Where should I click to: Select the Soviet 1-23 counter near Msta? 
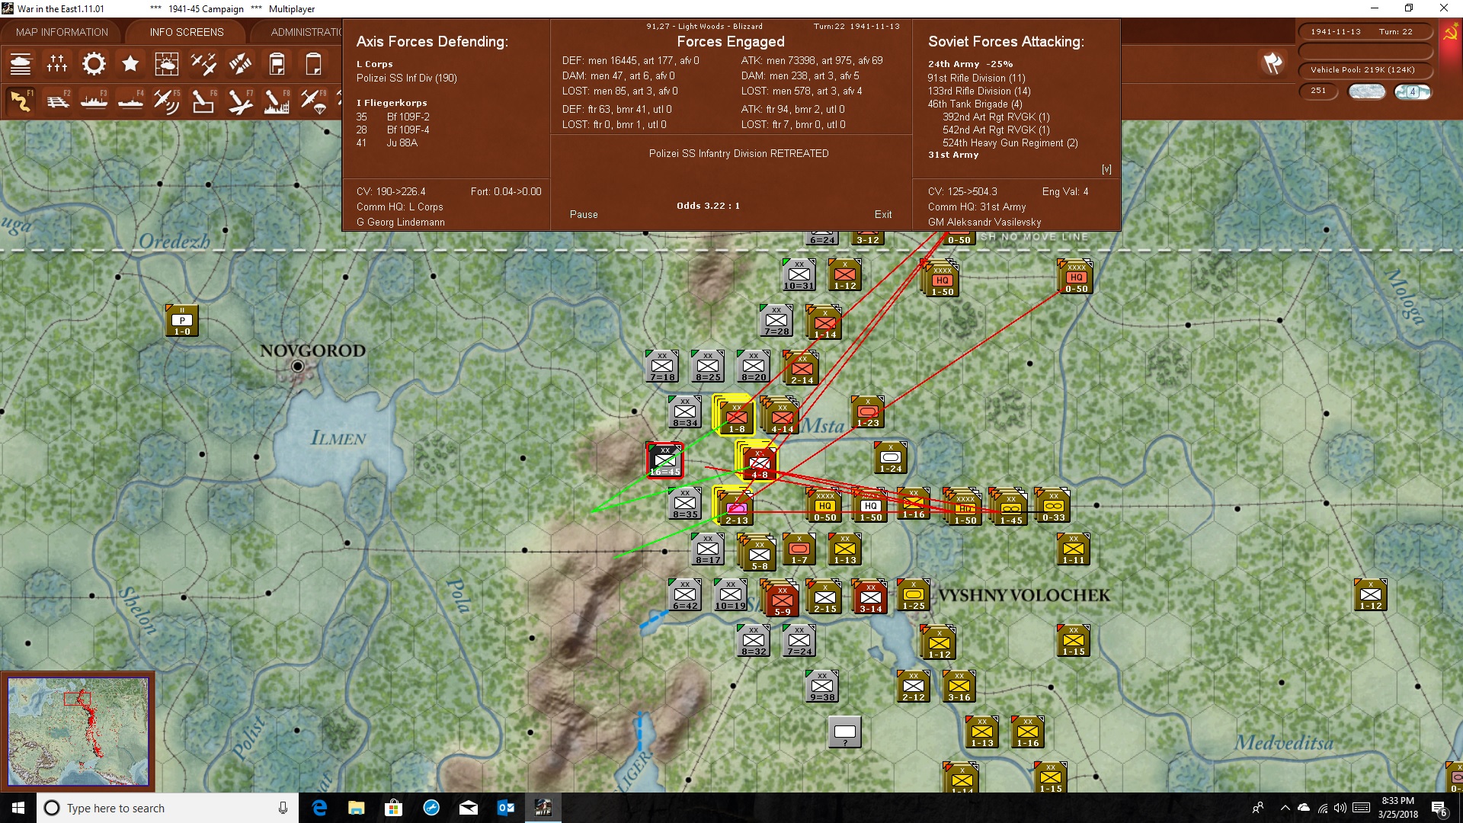868,412
